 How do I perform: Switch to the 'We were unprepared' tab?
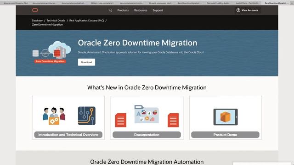tap(160, 3)
